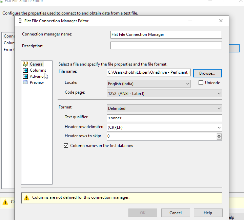Click the columns not defined warning text
Viewport: 244px width, 220px height.
coord(81,197)
